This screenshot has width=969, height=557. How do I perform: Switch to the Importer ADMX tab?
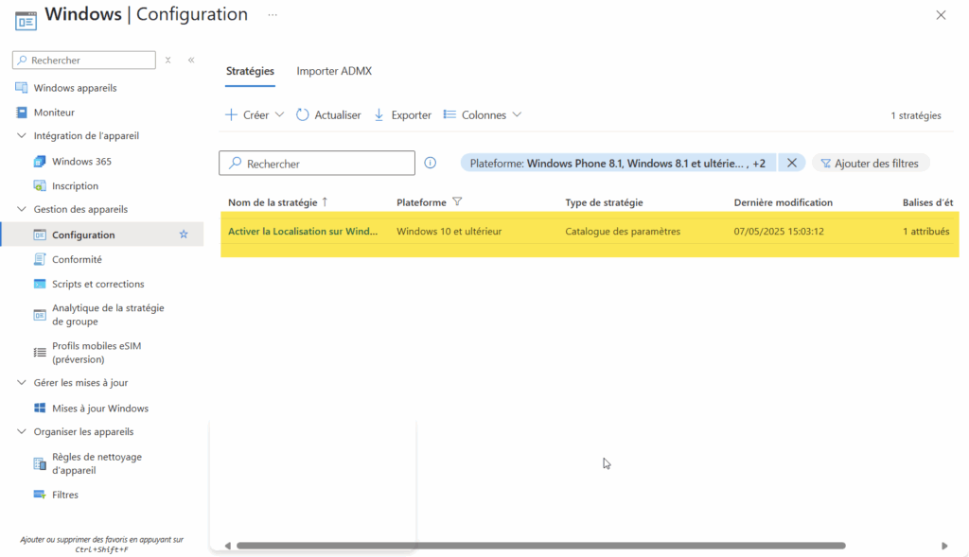point(334,71)
